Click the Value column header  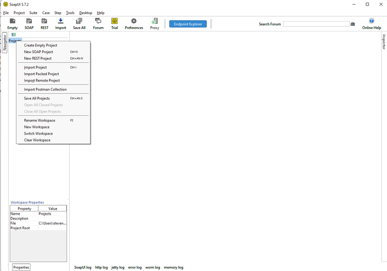click(52, 209)
